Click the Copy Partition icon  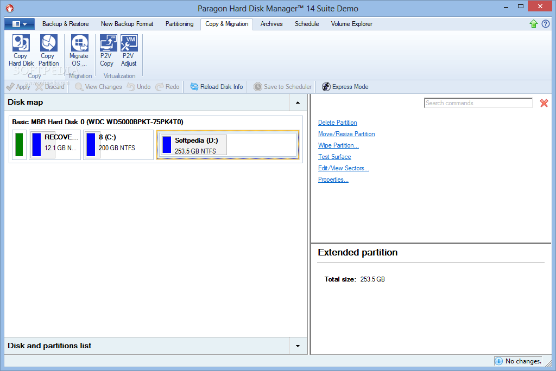tap(48, 50)
